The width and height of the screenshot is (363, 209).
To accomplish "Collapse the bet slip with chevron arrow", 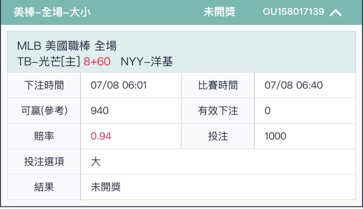I will 335,12.
